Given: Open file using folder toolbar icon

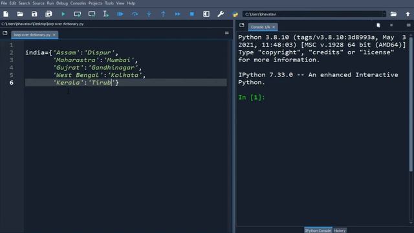Looking at the screenshot, I should tap(20, 14).
